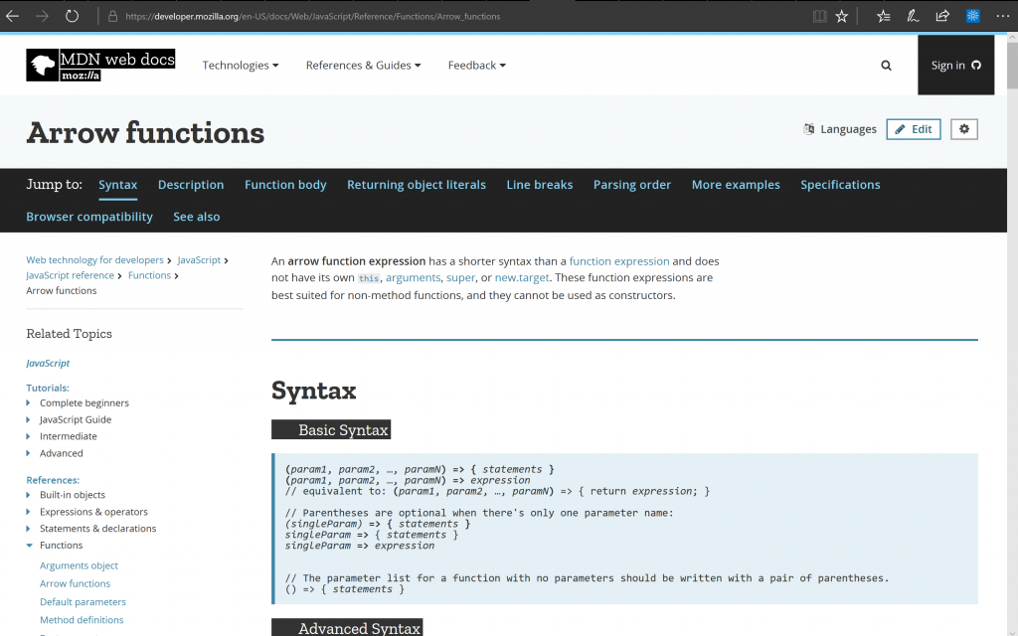
Task: Click the blue extension icon in toolbar
Action: click(x=972, y=16)
